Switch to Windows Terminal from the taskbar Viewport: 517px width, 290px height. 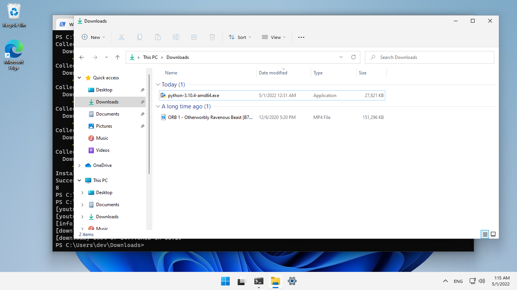click(x=258, y=281)
